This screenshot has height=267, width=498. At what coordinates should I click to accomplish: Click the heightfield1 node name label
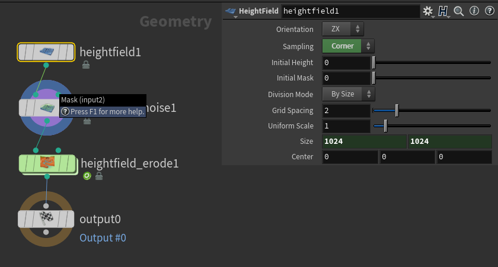(x=110, y=52)
